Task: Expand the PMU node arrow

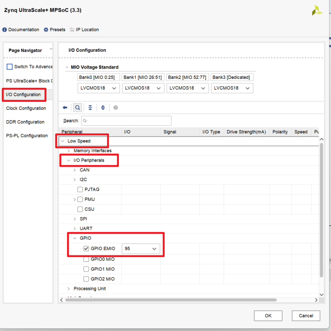Action: tap(74, 199)
